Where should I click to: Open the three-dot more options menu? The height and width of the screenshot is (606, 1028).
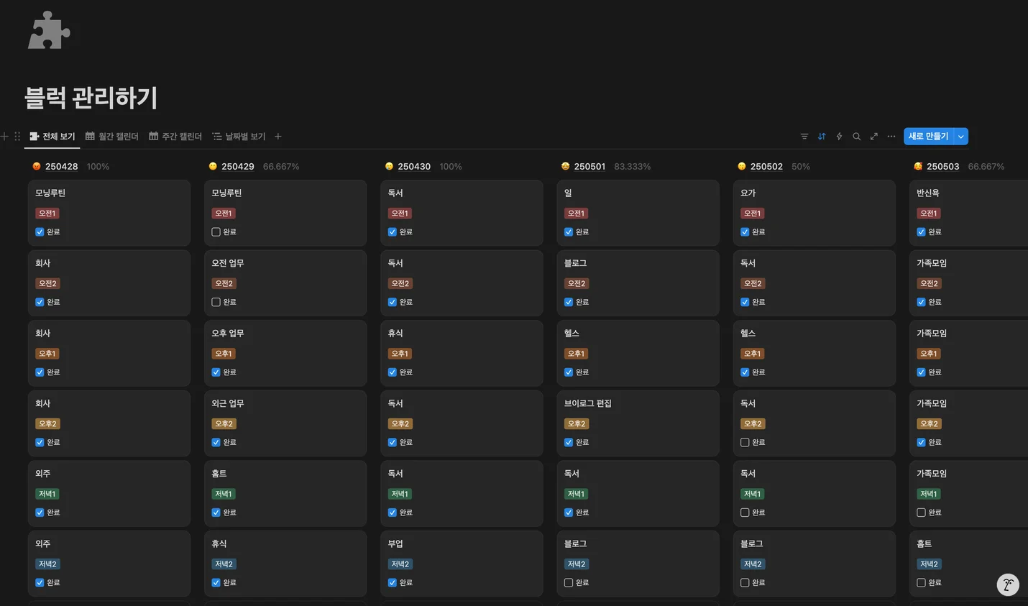(x=891, y=137)
